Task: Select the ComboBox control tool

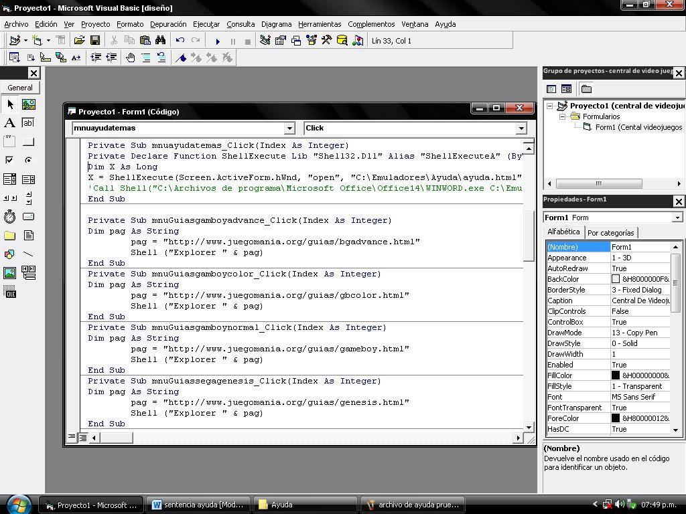Action: [x=9, y=179]
